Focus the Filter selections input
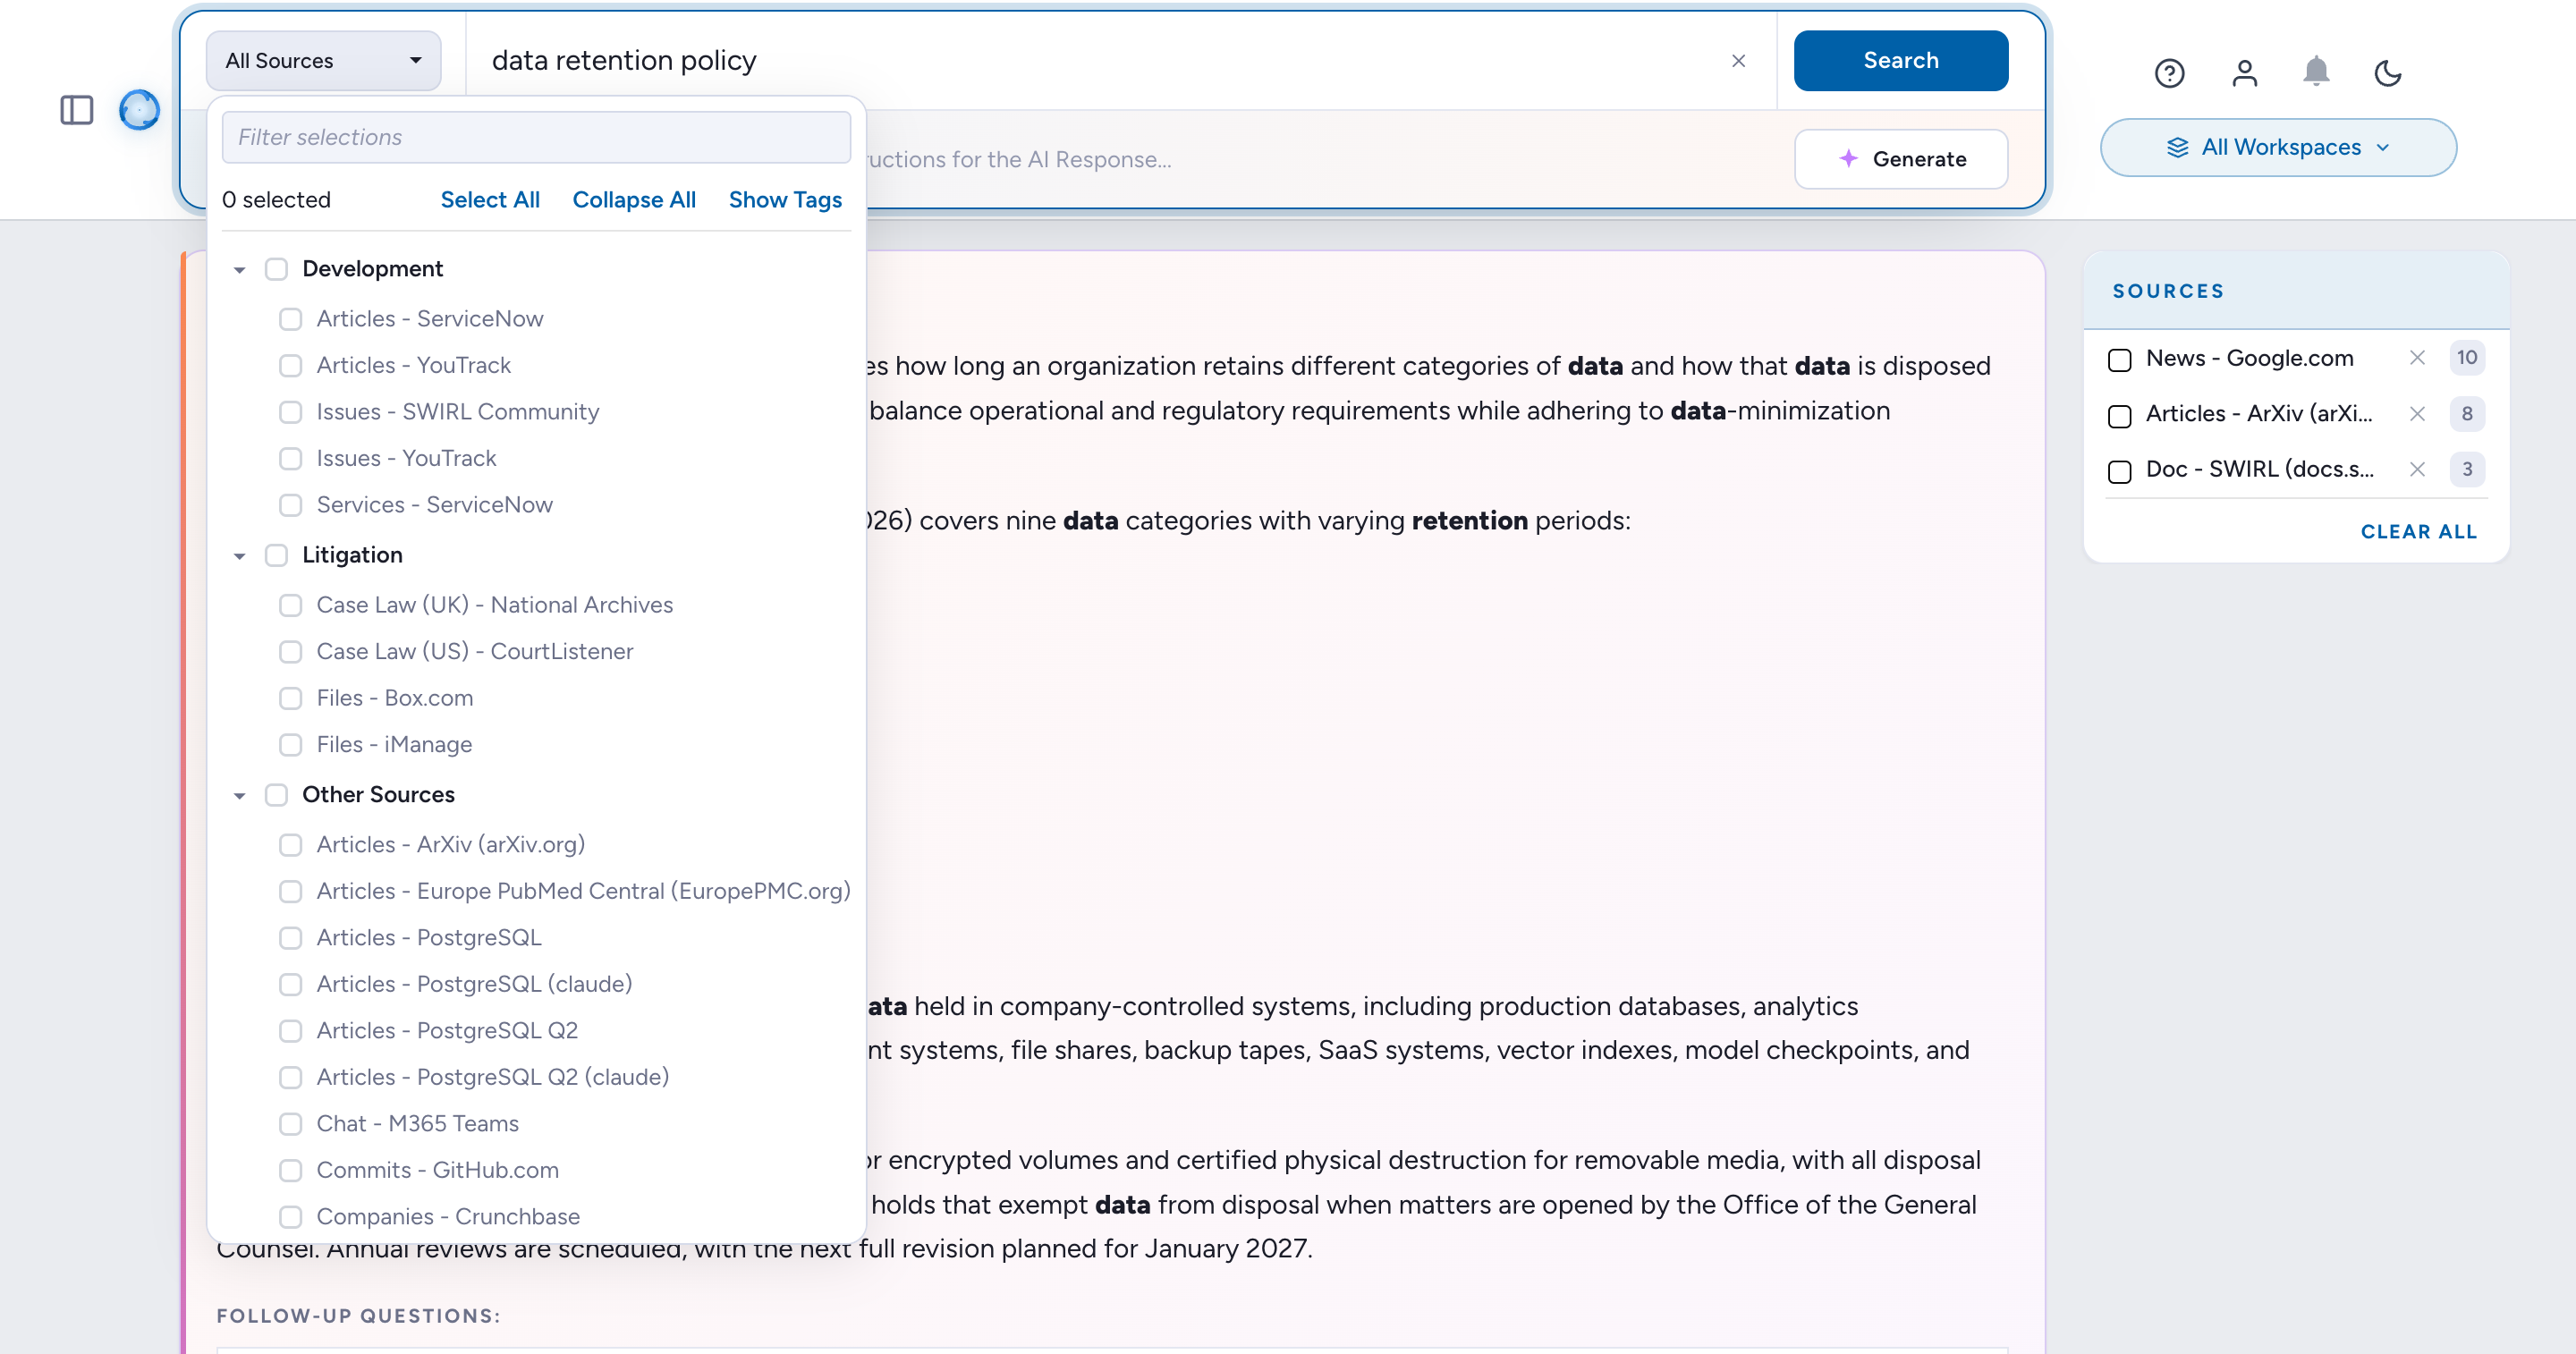This screenshot has width=2576, height=1354. pyautogui.click(x=536, y=137)
